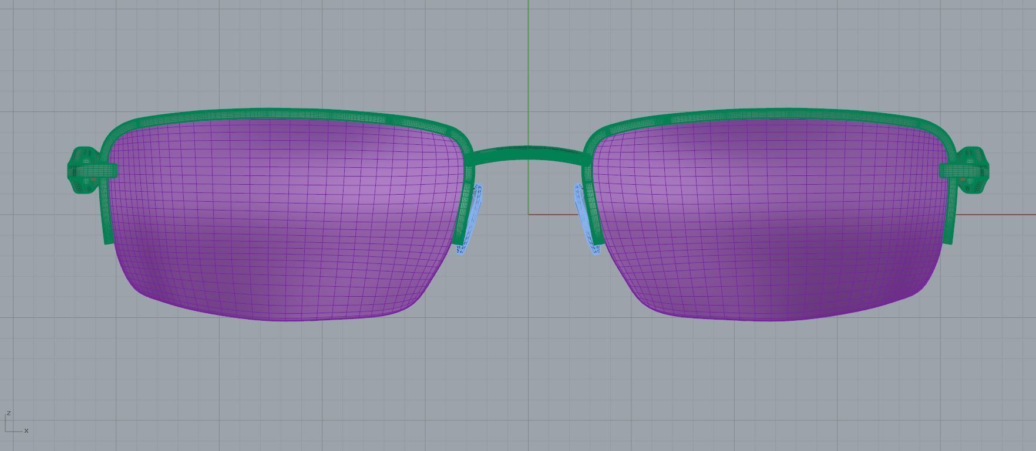Pick the left blue nose pad

[x=471, y=219]
